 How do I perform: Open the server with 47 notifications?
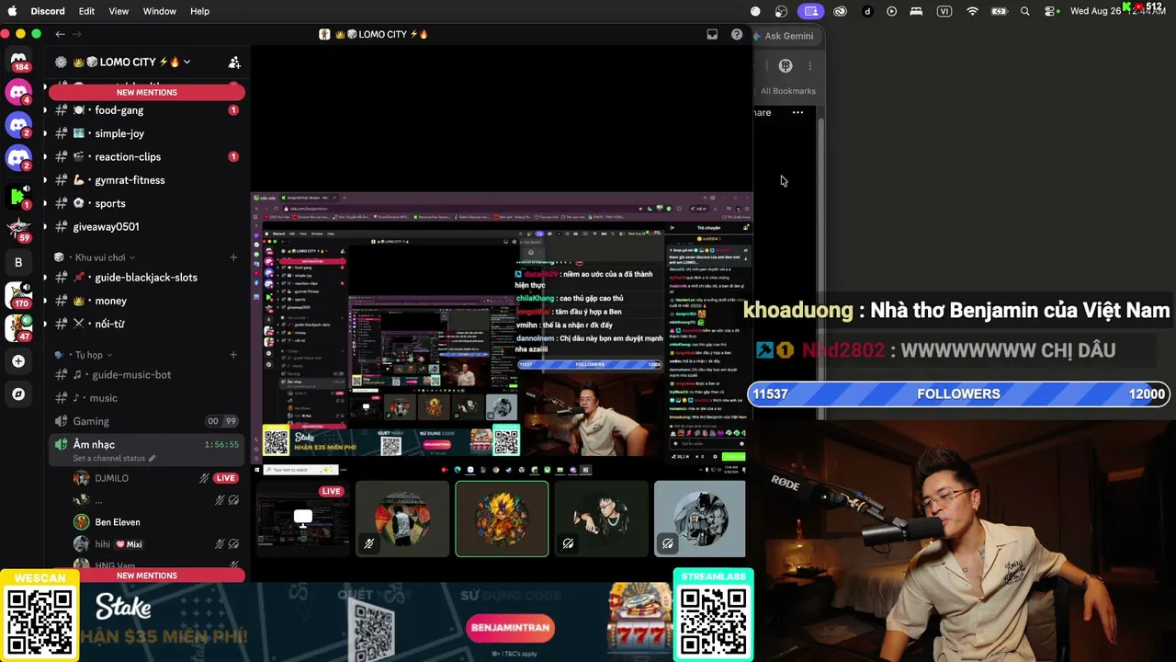[x=18, y=327]
